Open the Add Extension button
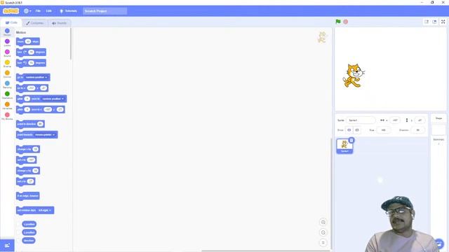Viewport: 449px width, 252px height. (7, 246)
